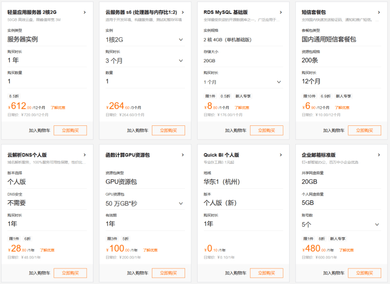Expand the 50 万GB*秒 GPU resource dropdown
390x284 pixels.
[181, 203]
